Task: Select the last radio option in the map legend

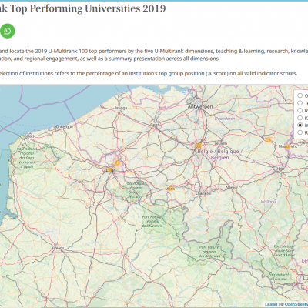Action: pyautogui.click(x=300, y=132)
